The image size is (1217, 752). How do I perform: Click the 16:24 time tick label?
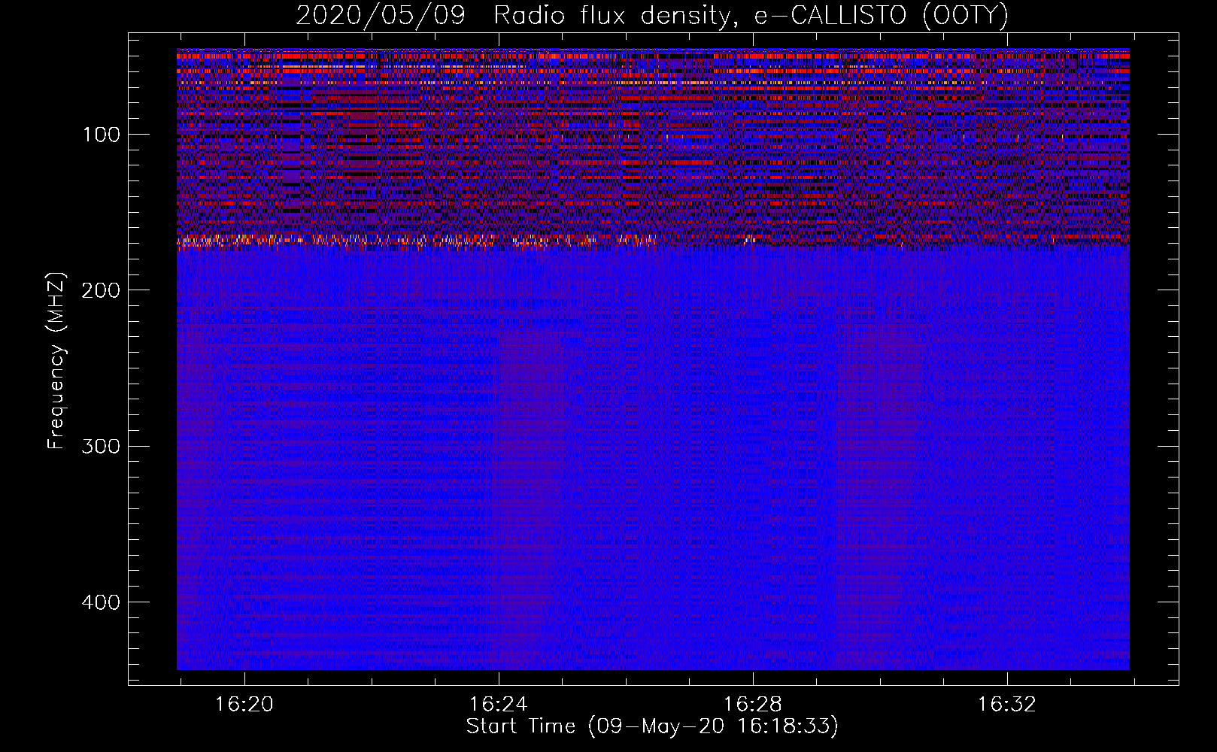(499, 705)
